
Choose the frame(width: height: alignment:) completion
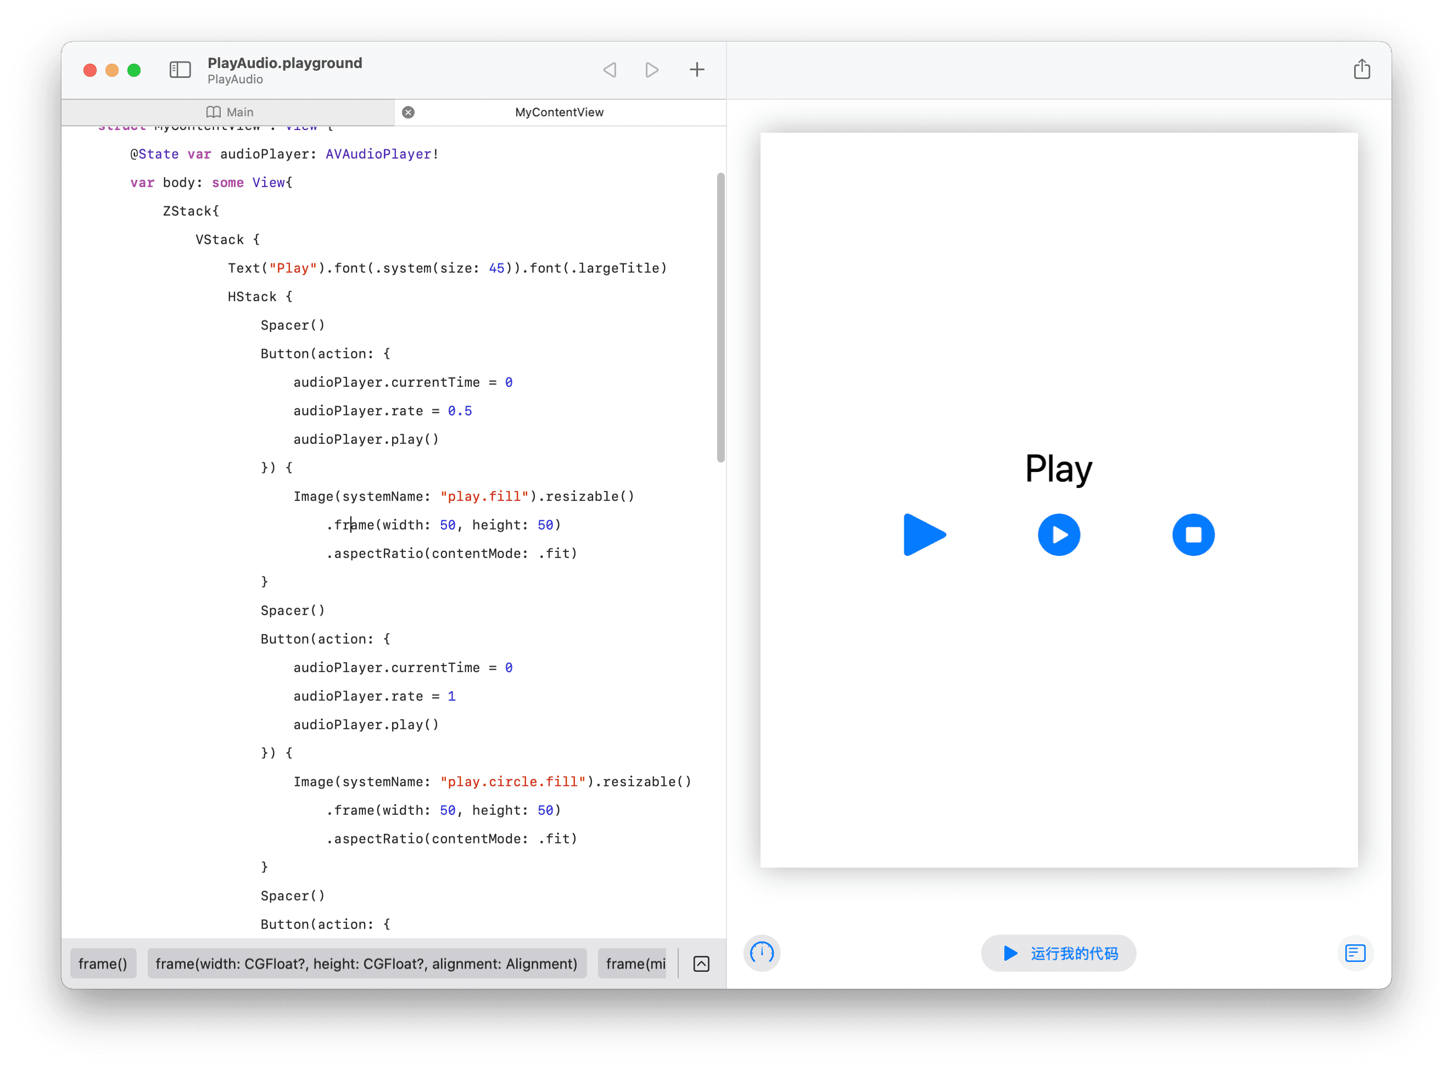367,963
